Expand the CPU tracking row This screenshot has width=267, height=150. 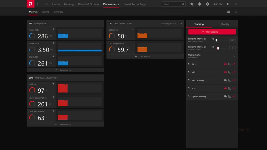[x=189, y=88]
